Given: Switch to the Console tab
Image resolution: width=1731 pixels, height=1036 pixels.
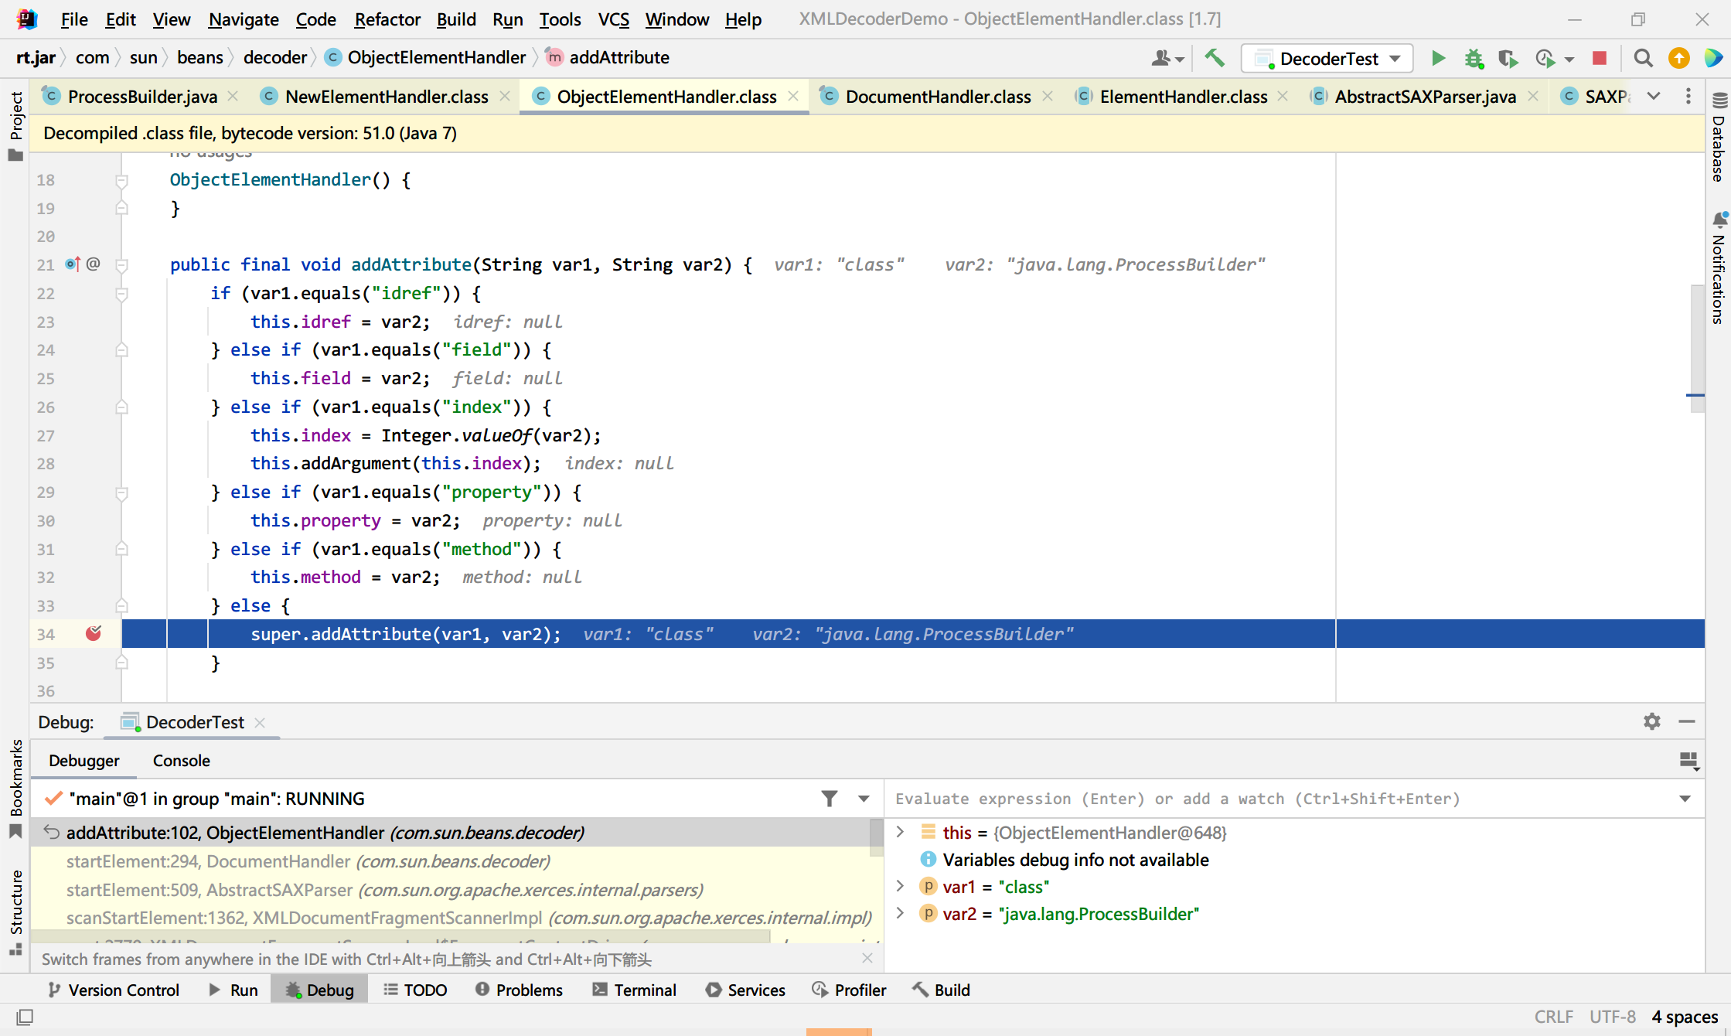Looking at the screenshot, I should pos(181,761).
